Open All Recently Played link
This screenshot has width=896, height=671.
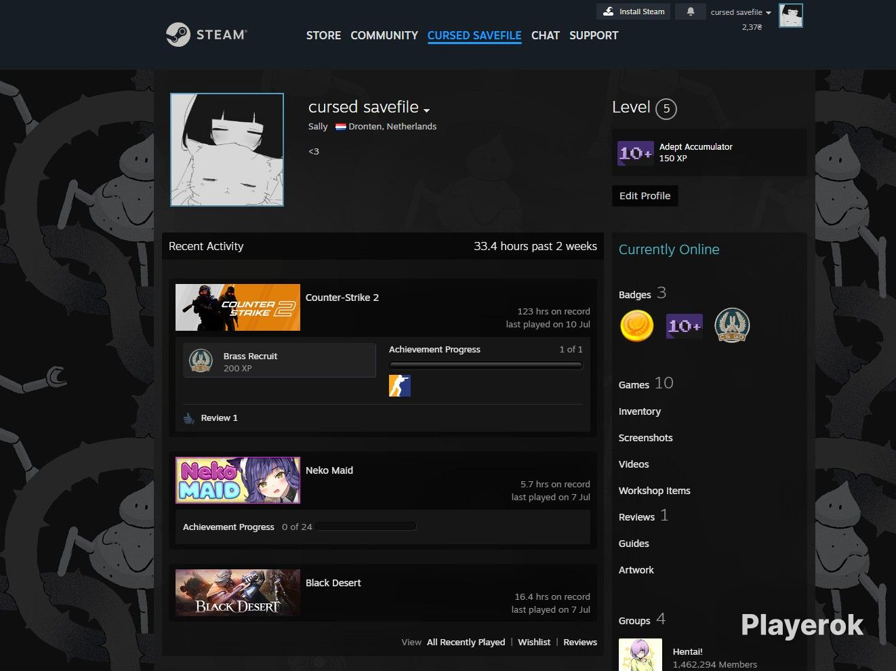466,642
